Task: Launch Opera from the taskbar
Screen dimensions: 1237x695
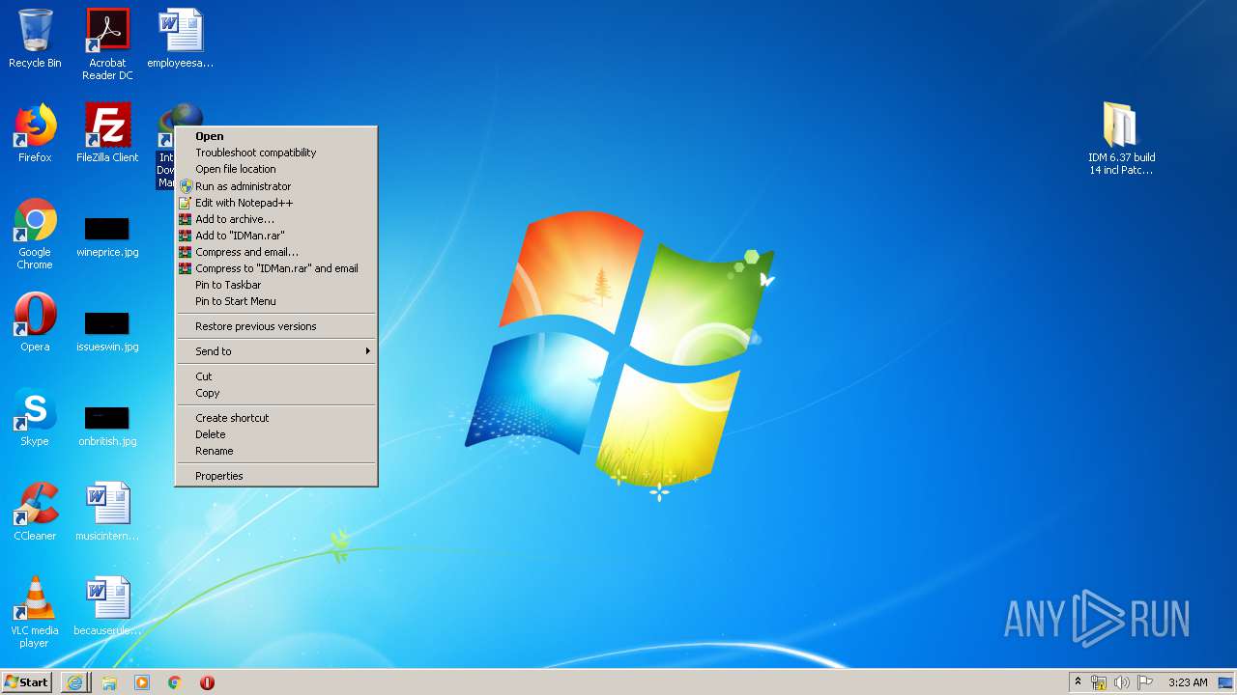Action: click(207, 682)
